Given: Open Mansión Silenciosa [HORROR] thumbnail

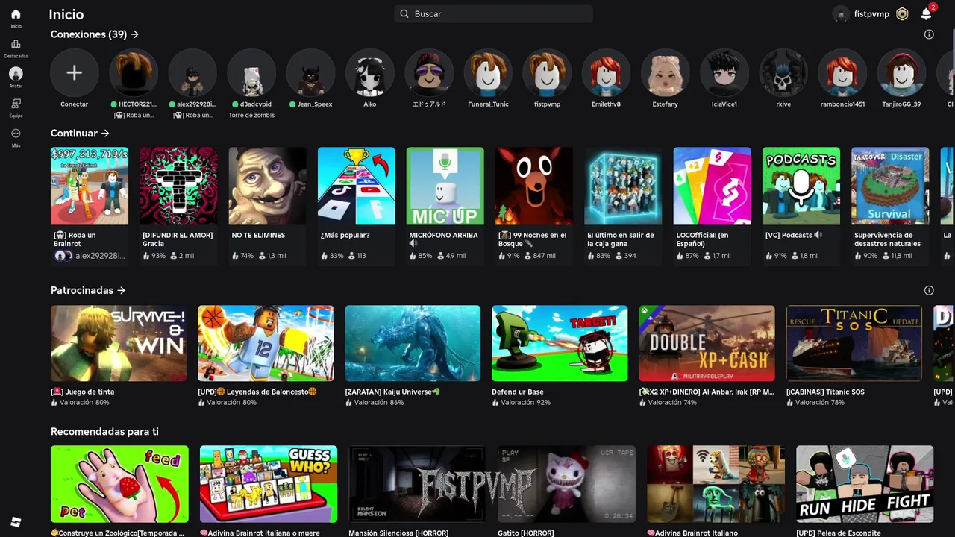Looking at the screenshot, I should pos(418,484).
